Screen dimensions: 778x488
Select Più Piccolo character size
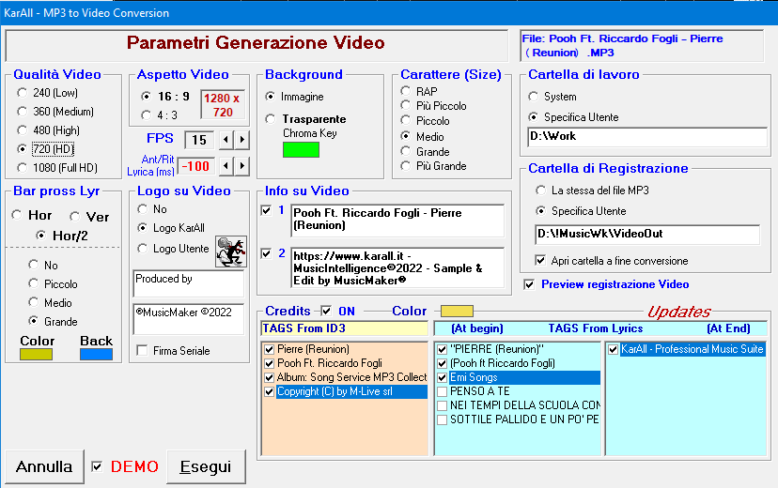[406, 105]
